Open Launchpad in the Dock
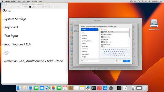164x92 pixels. [x=25, y=88]
